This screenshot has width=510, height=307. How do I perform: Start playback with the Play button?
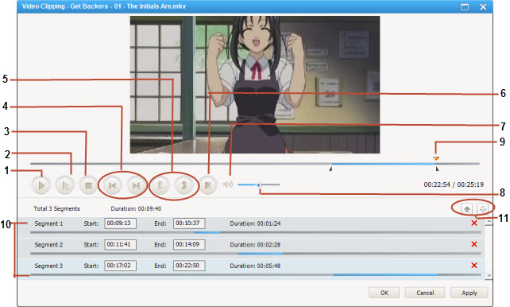[41, 186]
